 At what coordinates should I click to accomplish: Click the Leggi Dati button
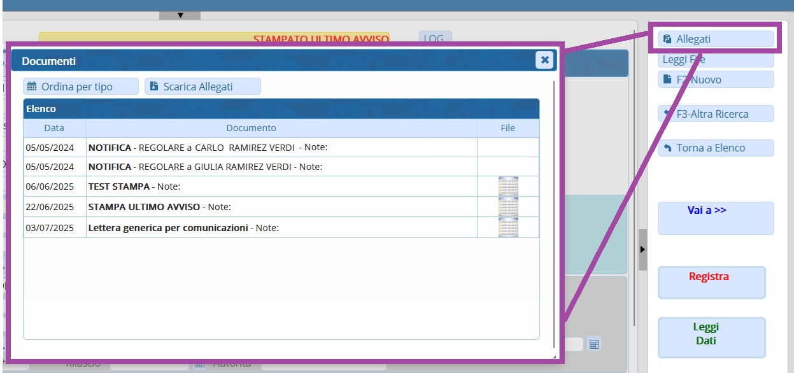[711, 337]
